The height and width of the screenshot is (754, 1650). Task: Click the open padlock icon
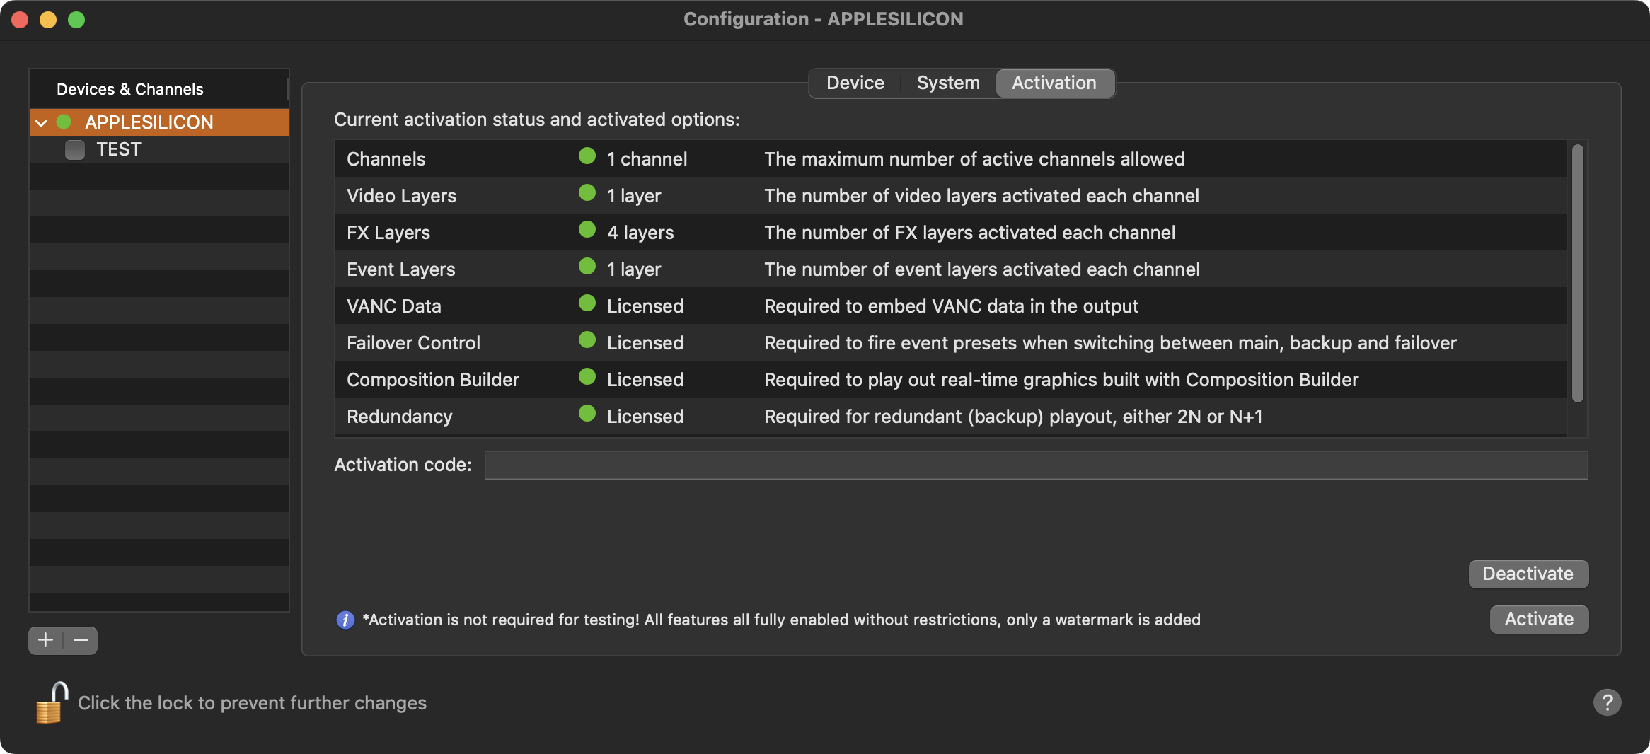tap(52, 702)
